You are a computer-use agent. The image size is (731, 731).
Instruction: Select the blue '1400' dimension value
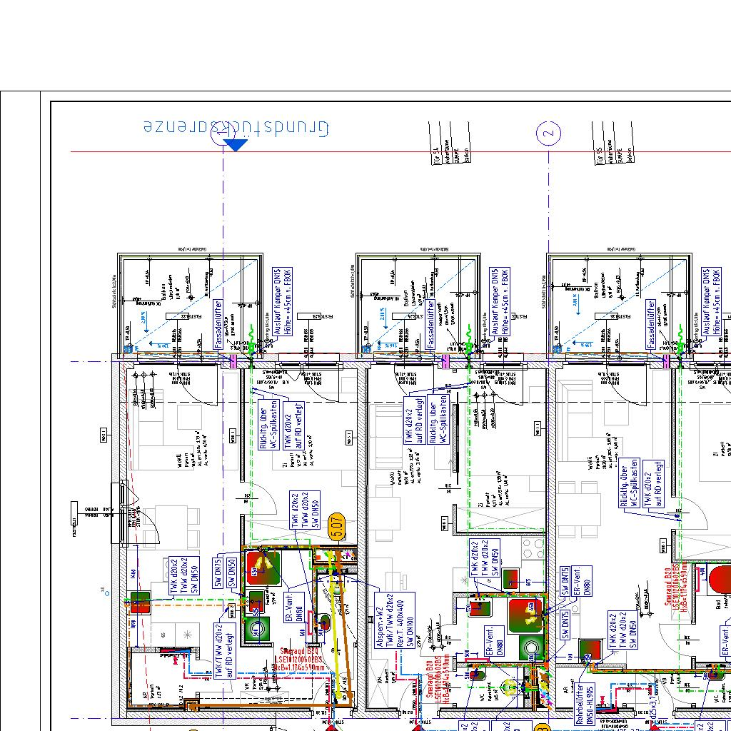pos(133,574)
